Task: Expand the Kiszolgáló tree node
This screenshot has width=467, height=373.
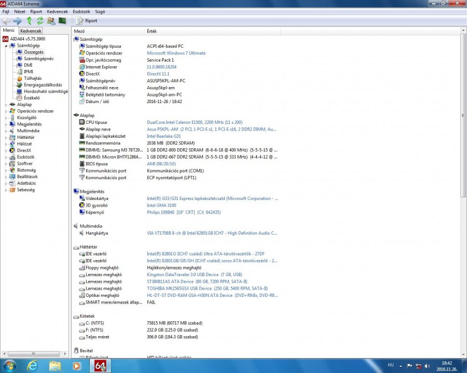Action: tap(6, 118)
